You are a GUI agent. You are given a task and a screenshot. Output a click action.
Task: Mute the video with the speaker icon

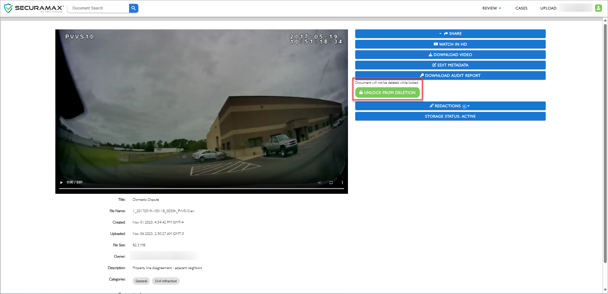[x=320, y=182]
